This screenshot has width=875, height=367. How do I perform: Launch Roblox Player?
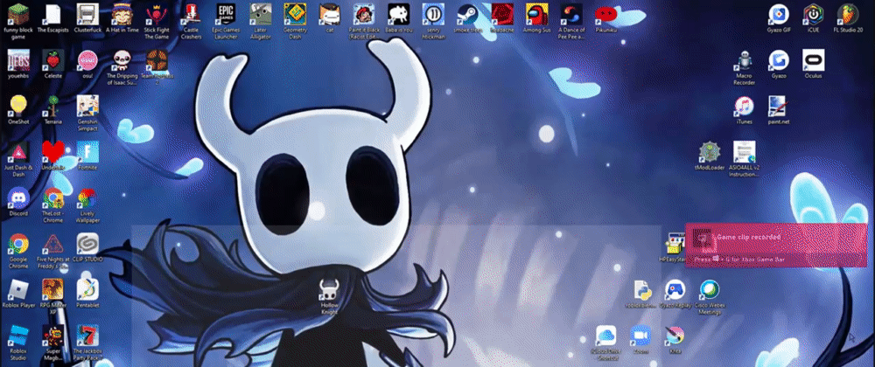coord(18,294)
